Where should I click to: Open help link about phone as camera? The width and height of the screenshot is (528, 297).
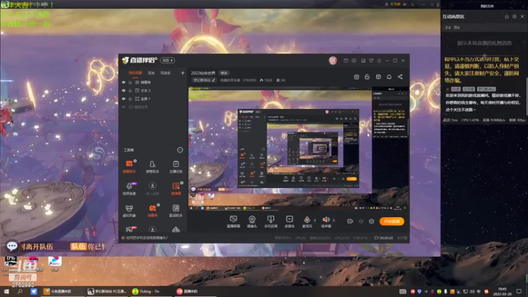147,238
